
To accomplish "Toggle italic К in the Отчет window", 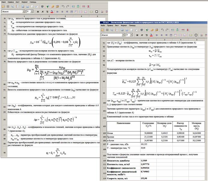I will (142, 35).
